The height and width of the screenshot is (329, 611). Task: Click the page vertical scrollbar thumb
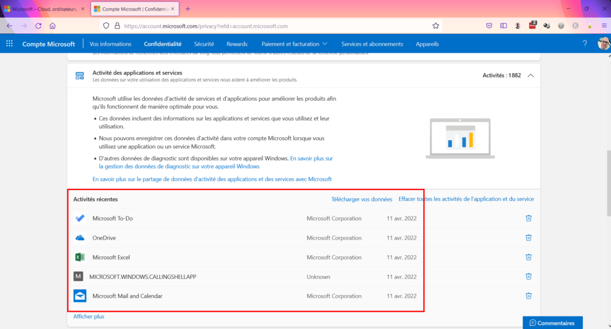click(609, 183)
